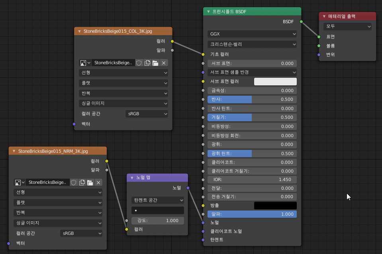This screenshot has width=382, height=254.
Task: Collapse the 프린시플드 BSDF node
Action: [x=208, y=12]
